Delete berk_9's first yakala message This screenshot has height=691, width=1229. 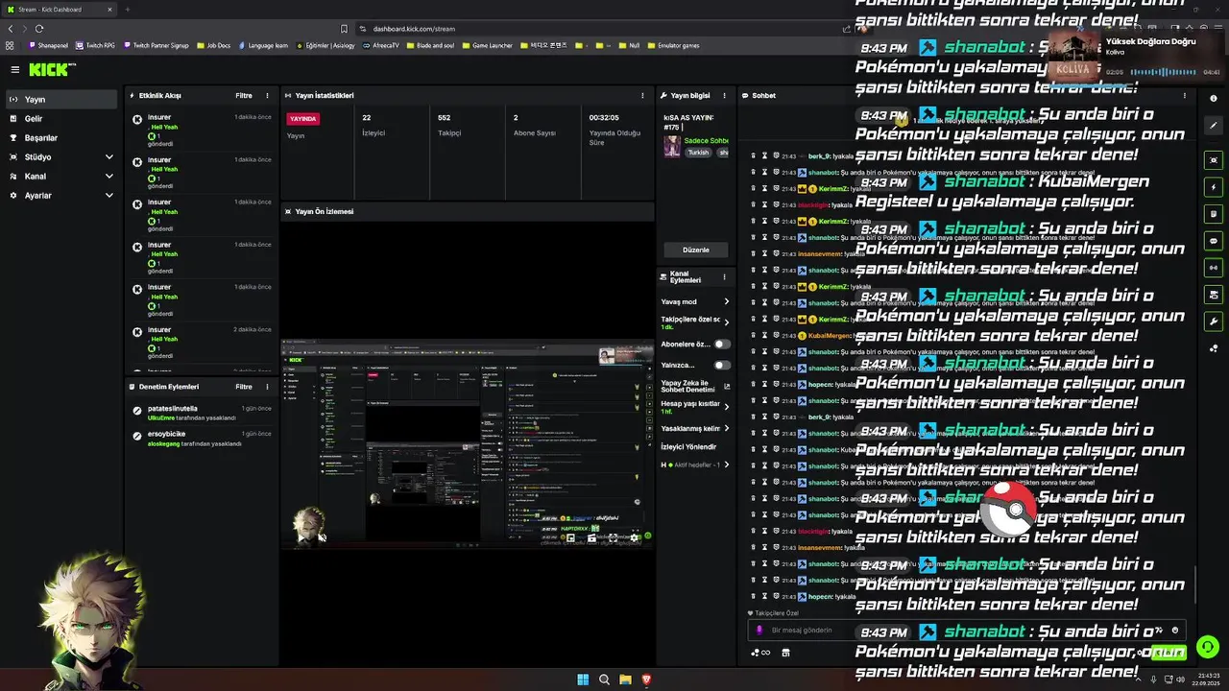click(x=753, y=155)
